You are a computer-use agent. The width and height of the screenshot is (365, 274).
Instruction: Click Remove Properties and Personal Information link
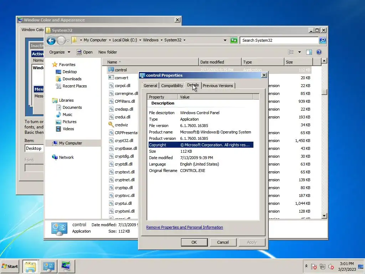(185, 227)
